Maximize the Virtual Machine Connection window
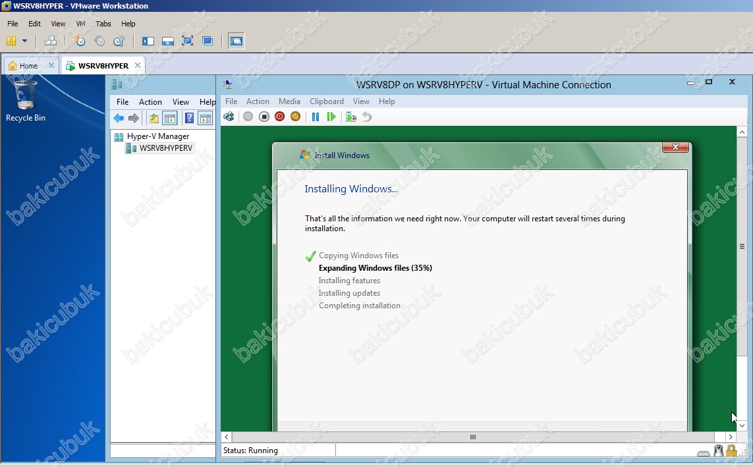Image resolution: width=753 pixels, height=467 pixels. (x=709, y=82)
